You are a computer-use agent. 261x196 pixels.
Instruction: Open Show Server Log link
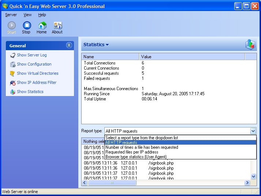(x=32, y=55)
